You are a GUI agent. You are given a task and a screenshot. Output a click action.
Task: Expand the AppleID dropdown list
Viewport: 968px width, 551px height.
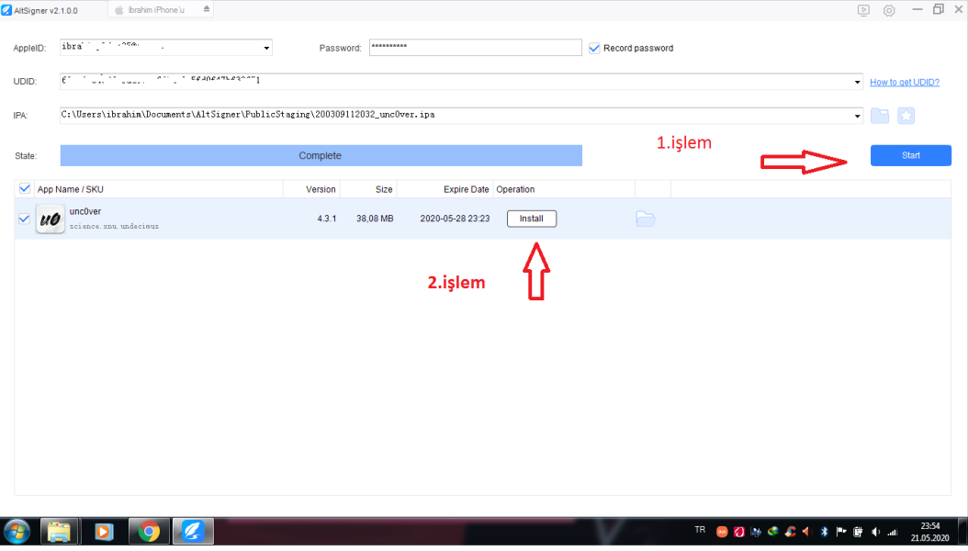[x=266, y=48]
